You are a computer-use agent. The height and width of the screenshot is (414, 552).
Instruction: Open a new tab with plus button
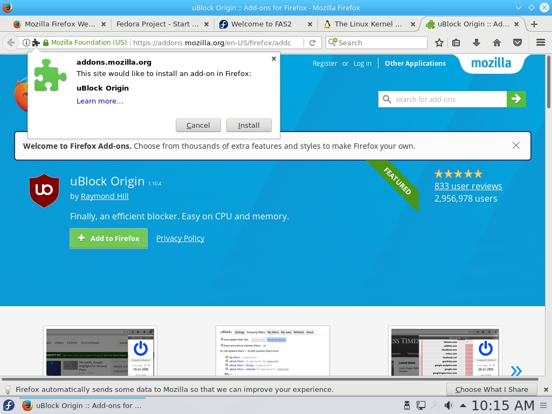tap(534, 24)
